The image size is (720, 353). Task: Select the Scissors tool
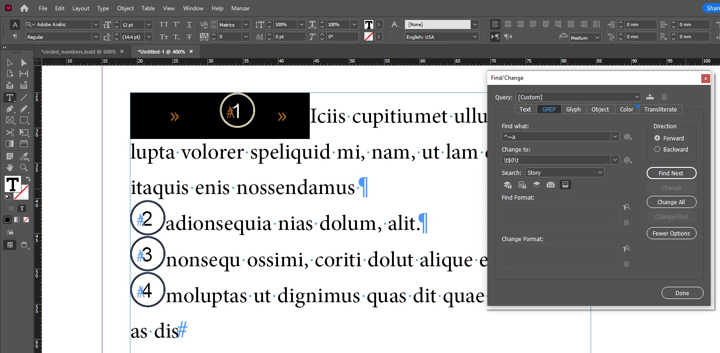9,132
